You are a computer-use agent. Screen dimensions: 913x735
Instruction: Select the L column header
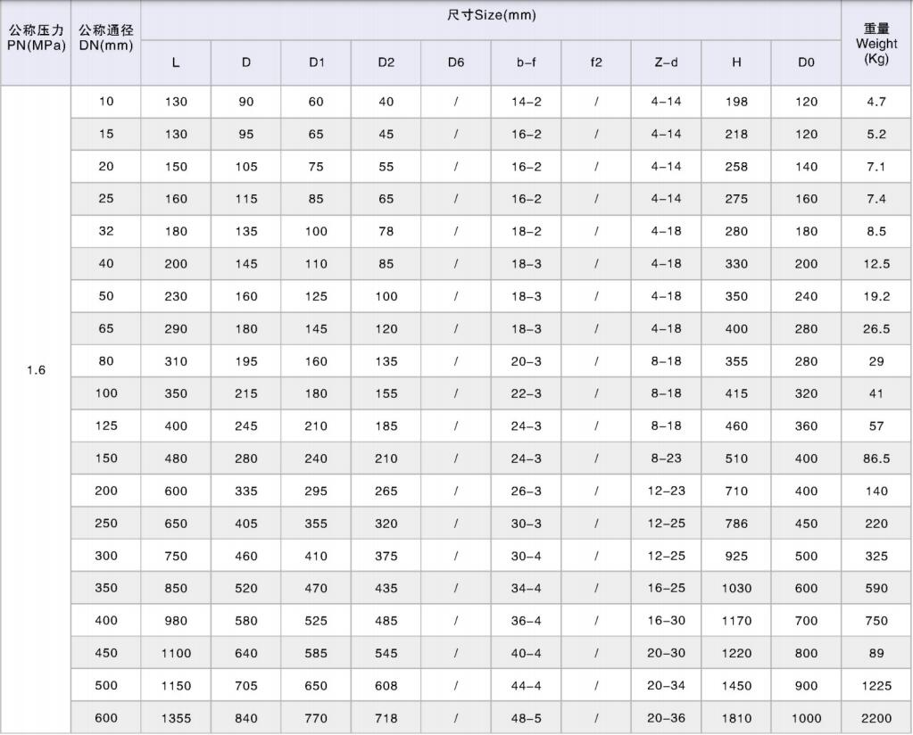176,62
